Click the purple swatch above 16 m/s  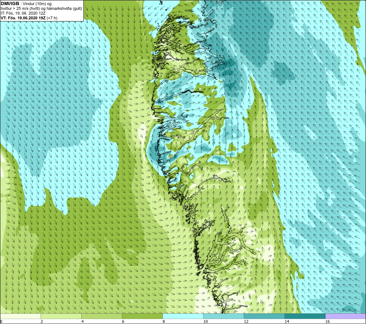pos(346,316)
